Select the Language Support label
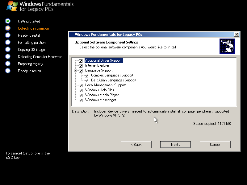The height and width of the screenshot is (185, 247). 99,70
